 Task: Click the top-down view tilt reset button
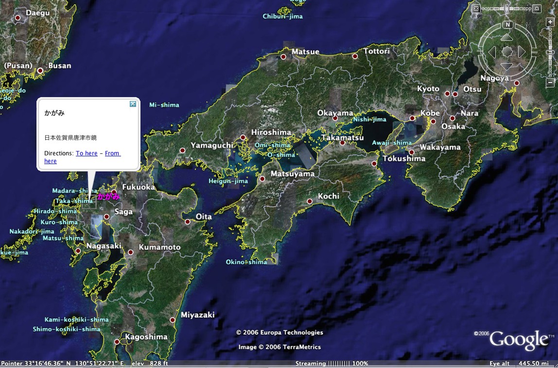click(x=476, y=9)
